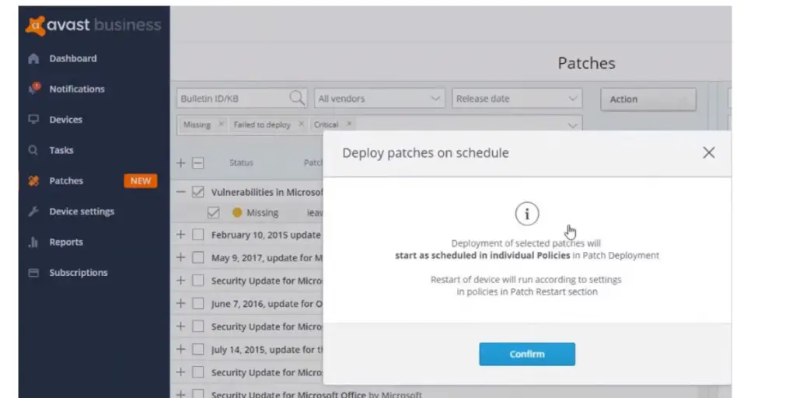Check the June 7, 2016 update checkbox

198,303
